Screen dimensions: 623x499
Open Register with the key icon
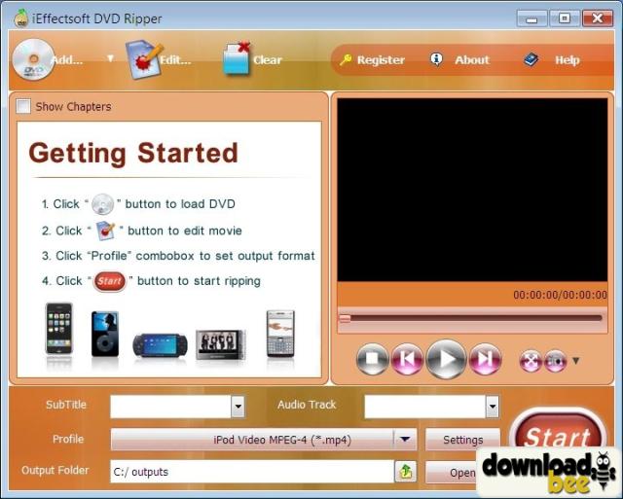346,59
